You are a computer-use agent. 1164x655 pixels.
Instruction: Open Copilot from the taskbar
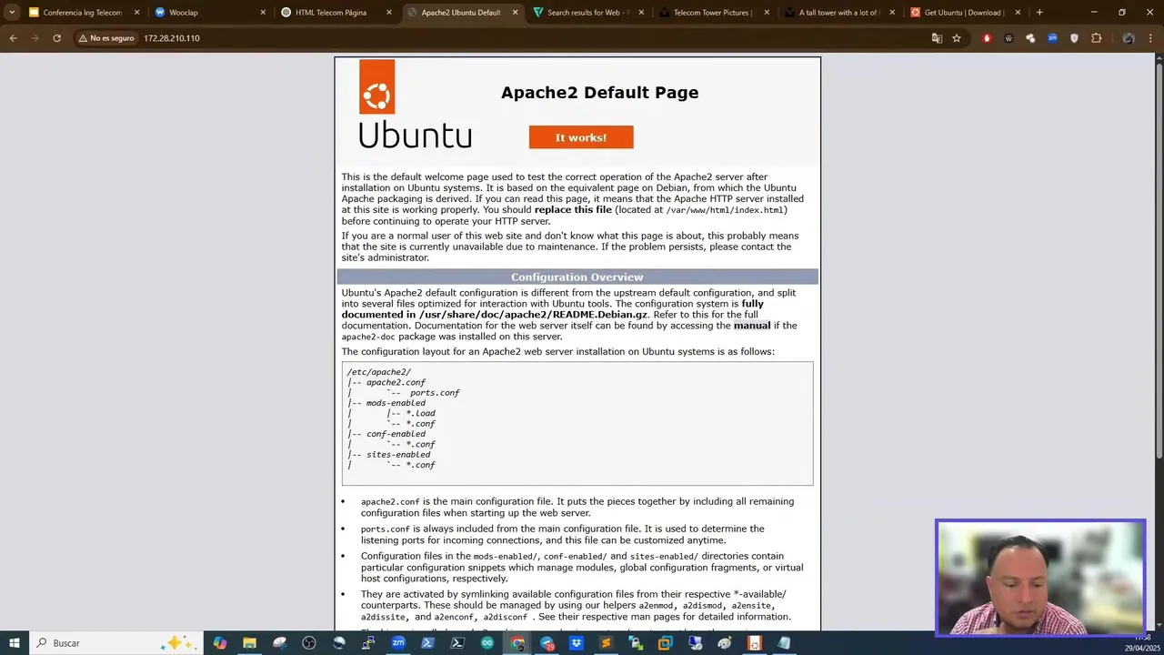[220, 643]
